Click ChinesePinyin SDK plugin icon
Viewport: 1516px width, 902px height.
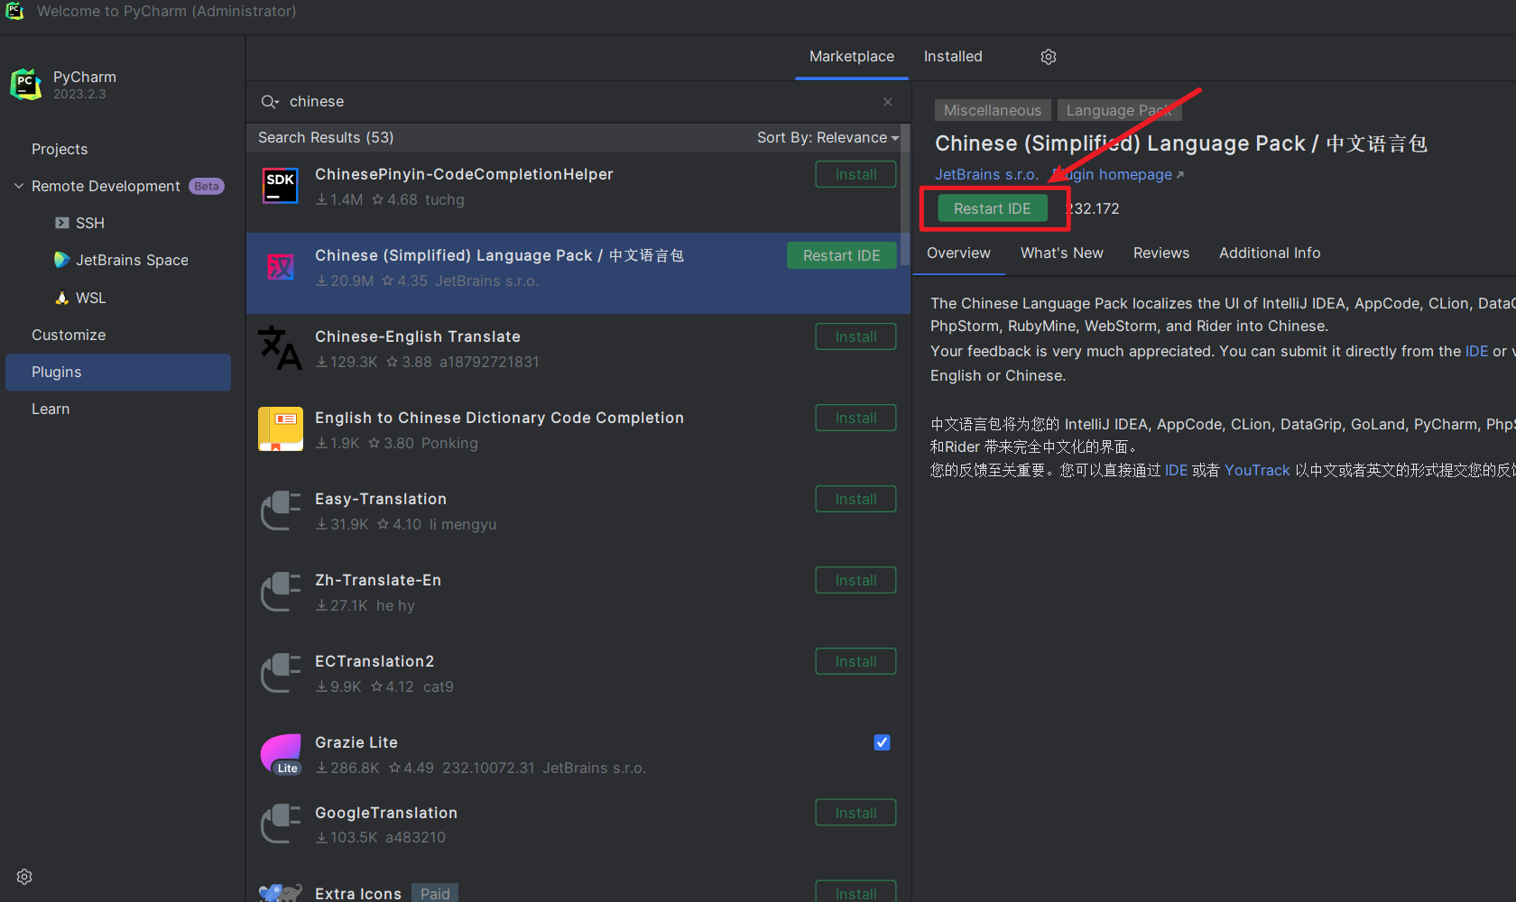point(281,186)
